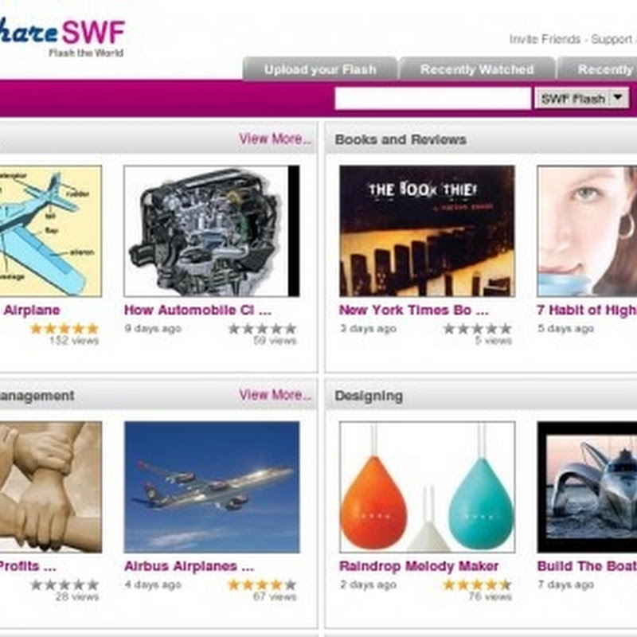Viewport: 637px width, 637px height.
Task: Rate Raindrop Melody Maker stars
Action: [477, 584]
